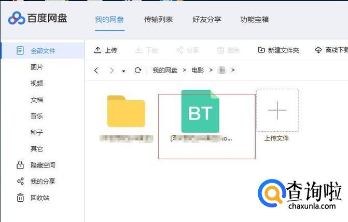Refresh the current folder listing
Image resolution: width=348 pixels, height=222 pixels.
[x=137, y=71]
